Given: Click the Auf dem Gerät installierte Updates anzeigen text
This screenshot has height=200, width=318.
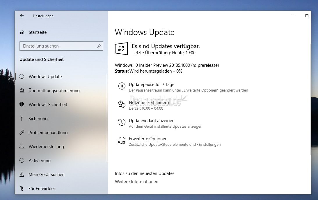Looking at the screenshot, I should (x=166, y=127).
